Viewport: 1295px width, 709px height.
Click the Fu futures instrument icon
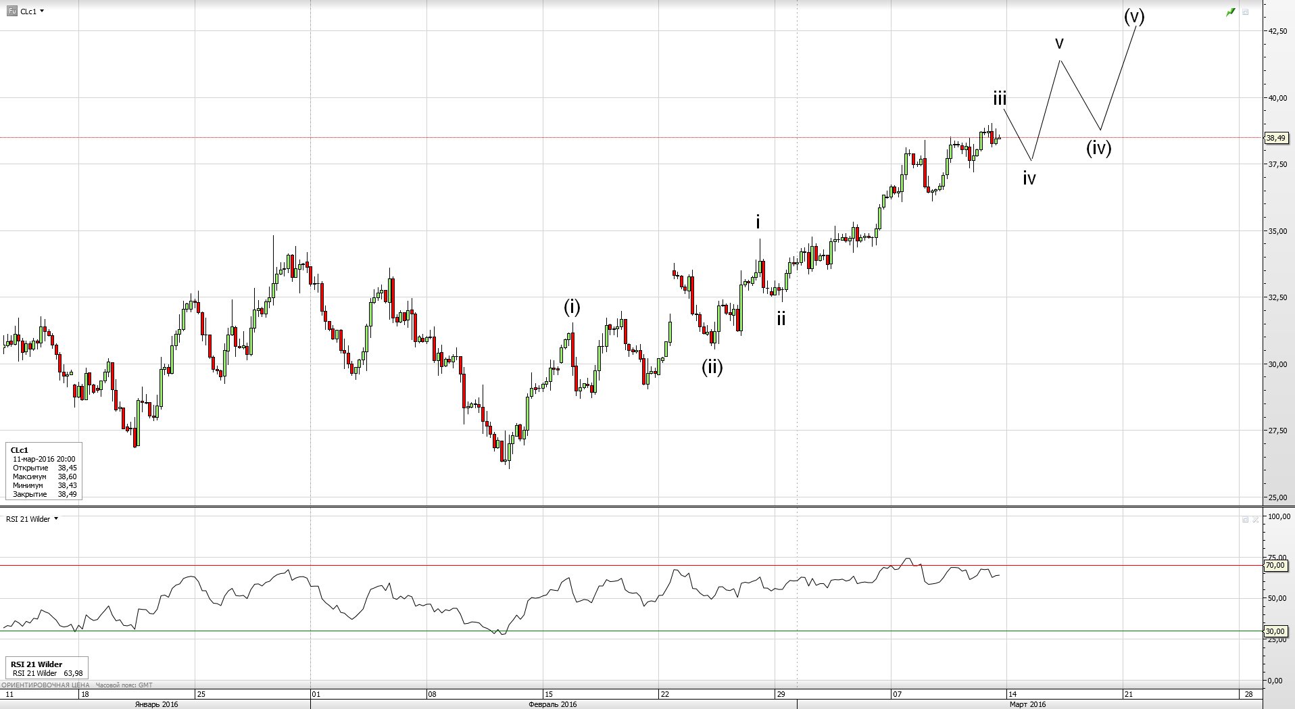[x=12, y=11]
